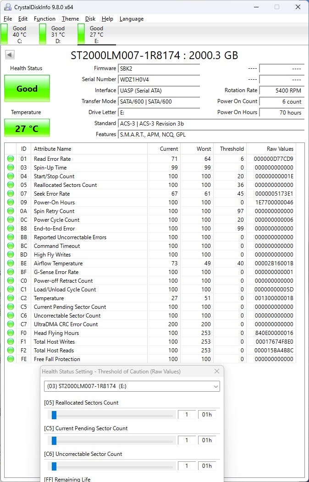The image size is (309, 482).
Task: Click the CrystalDiskInfo title bar icon
Action: 8,7
